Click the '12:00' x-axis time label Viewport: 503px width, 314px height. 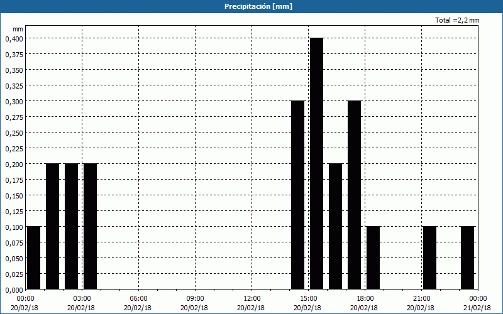click(x=252, y=299)
